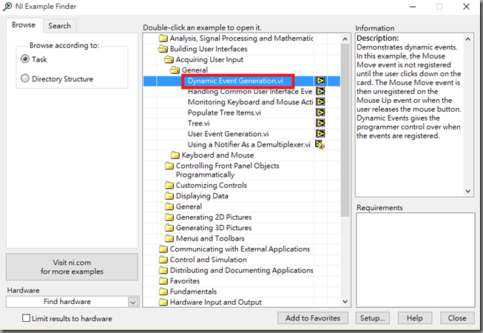Image resolution: width=483 pixels, height=333 pixels.
Task: Click the NI Example Finder title bar icon
Action: pos(7,7)
